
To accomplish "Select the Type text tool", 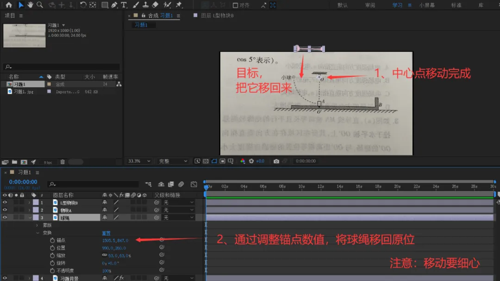I will pos(124,5).
